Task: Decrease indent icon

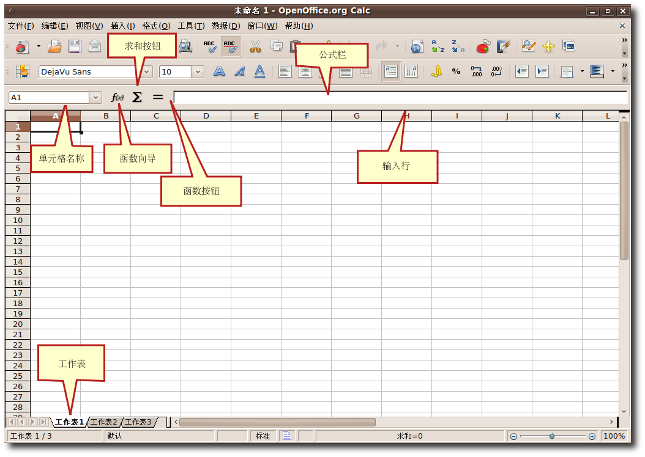Action: [x=522, y=72]
